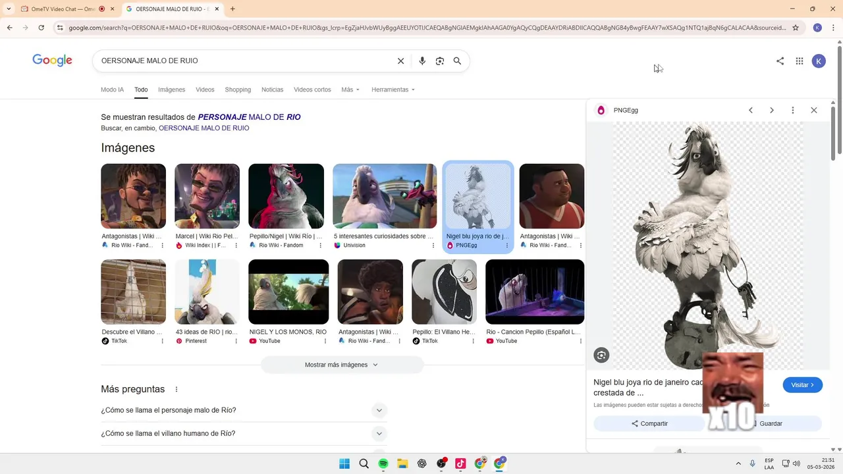Open more options beside Más preguntas

[176, 389]
